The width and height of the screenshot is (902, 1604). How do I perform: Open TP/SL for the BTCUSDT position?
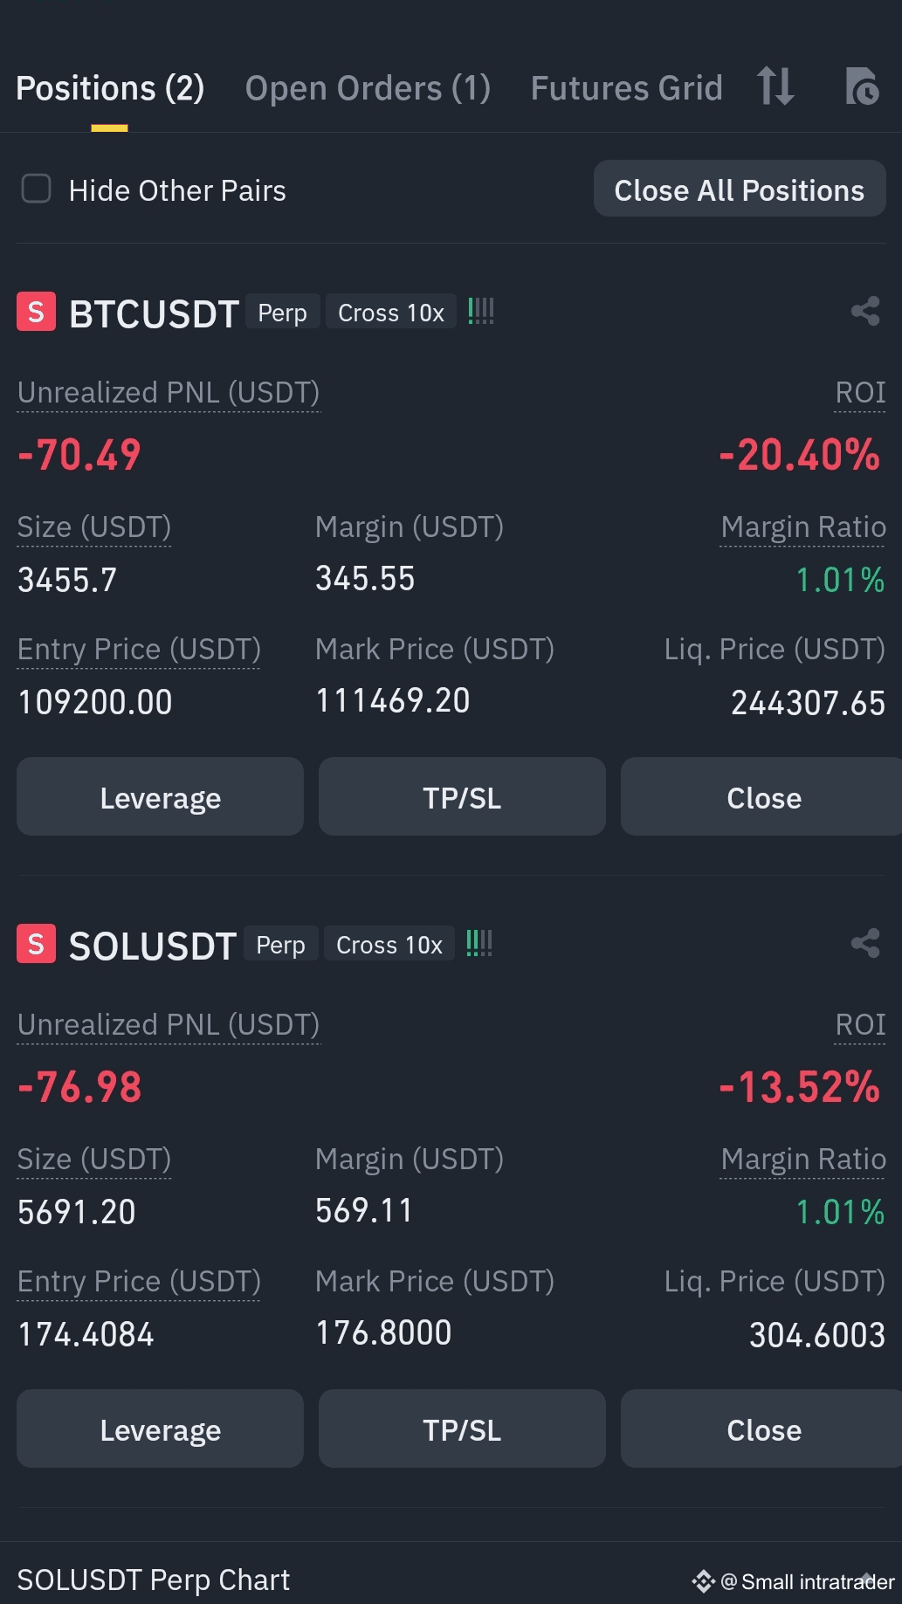click(x=462, y=797)
